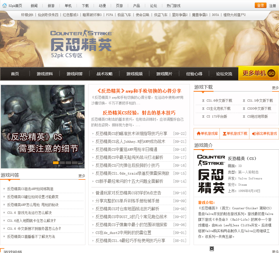This screenshot has height=253, width=279.
Task: Open the 暗黑破坏神3 game link
Action: 92,15
